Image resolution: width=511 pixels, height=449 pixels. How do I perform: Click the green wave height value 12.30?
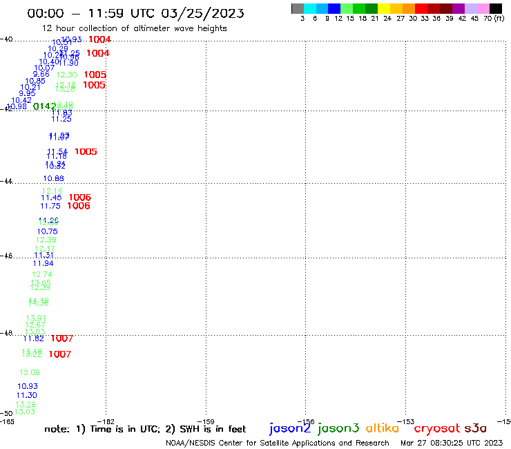66,75
